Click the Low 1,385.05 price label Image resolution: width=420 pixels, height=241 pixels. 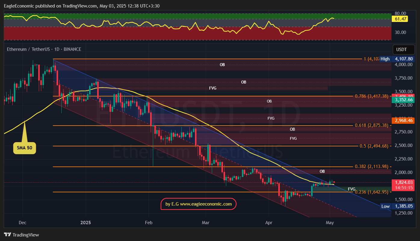[397, 206]
